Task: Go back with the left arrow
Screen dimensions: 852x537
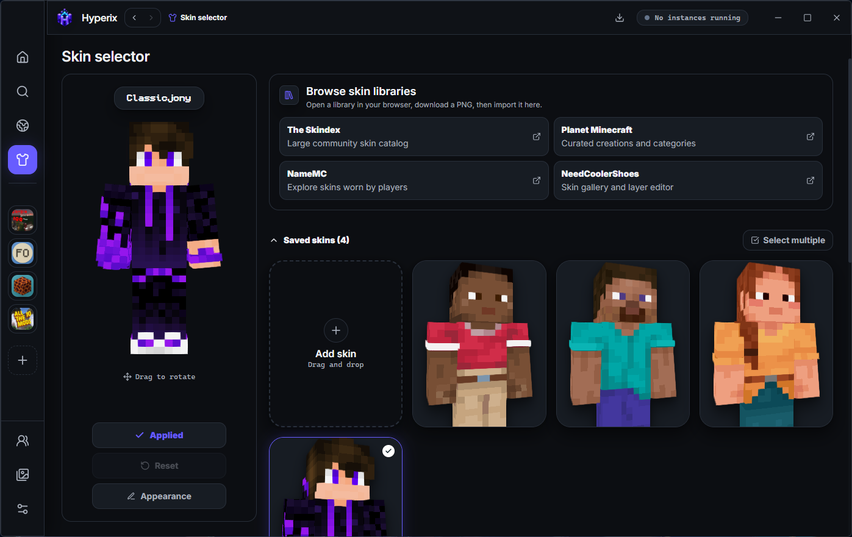Action: [134, 18]
